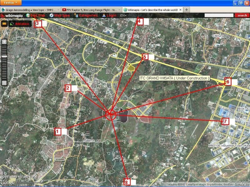Click the ruler measure icon

point(4,24)
